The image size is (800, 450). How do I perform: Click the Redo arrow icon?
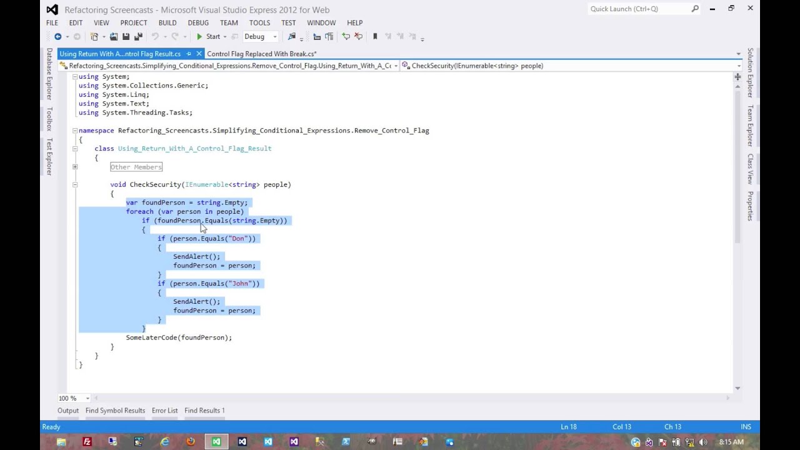[174, 37]
